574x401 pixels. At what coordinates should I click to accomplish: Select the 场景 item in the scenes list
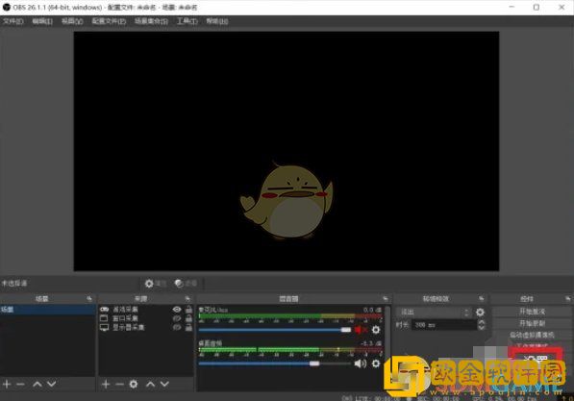(x=48, y=310)
